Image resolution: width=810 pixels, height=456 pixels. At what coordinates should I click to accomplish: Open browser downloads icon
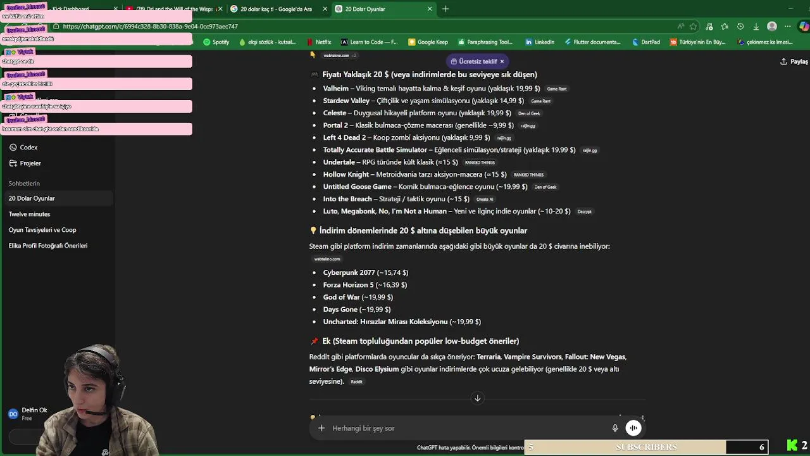coord(756,27)
